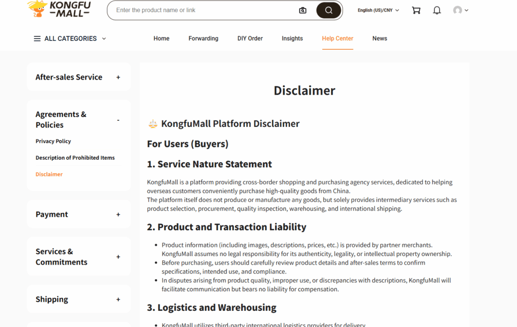This screenshot has width=517, height=327.
Task: Open the shopping cart
Action: point(416,10)
